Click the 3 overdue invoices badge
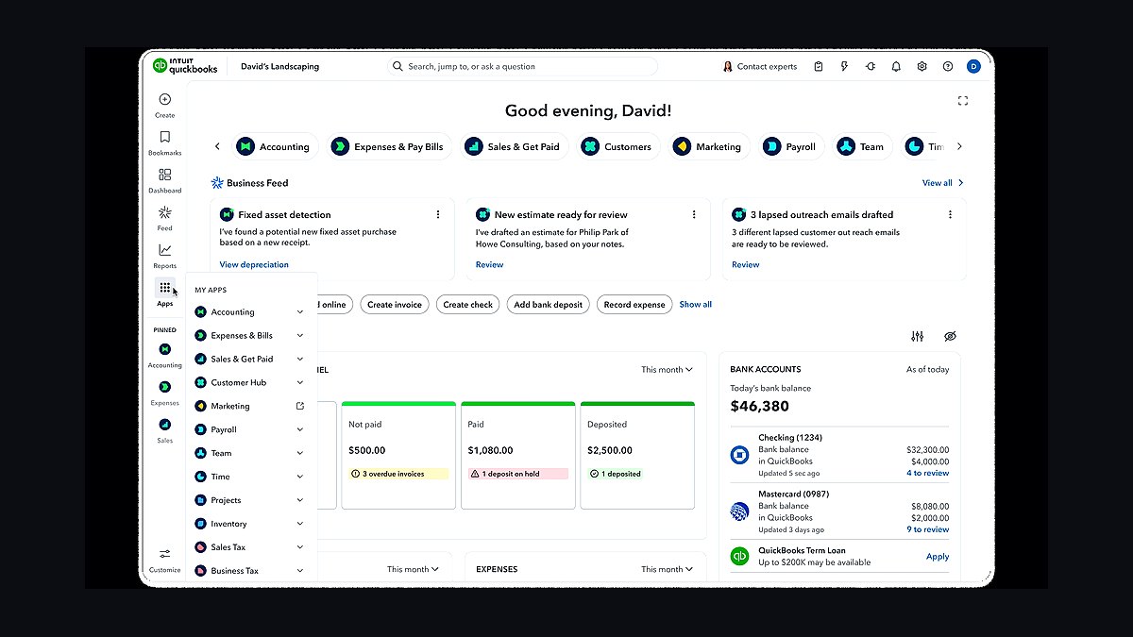The height and width of the screenshot is (637, 1133). (398, 474)
